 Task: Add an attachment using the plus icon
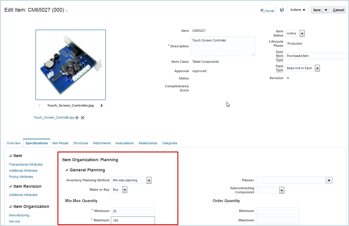pyautogui.click(x=76, y=117)
